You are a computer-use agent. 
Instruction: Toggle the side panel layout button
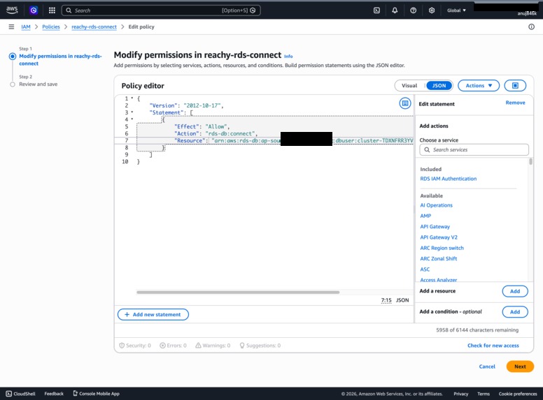pos(515,85)
